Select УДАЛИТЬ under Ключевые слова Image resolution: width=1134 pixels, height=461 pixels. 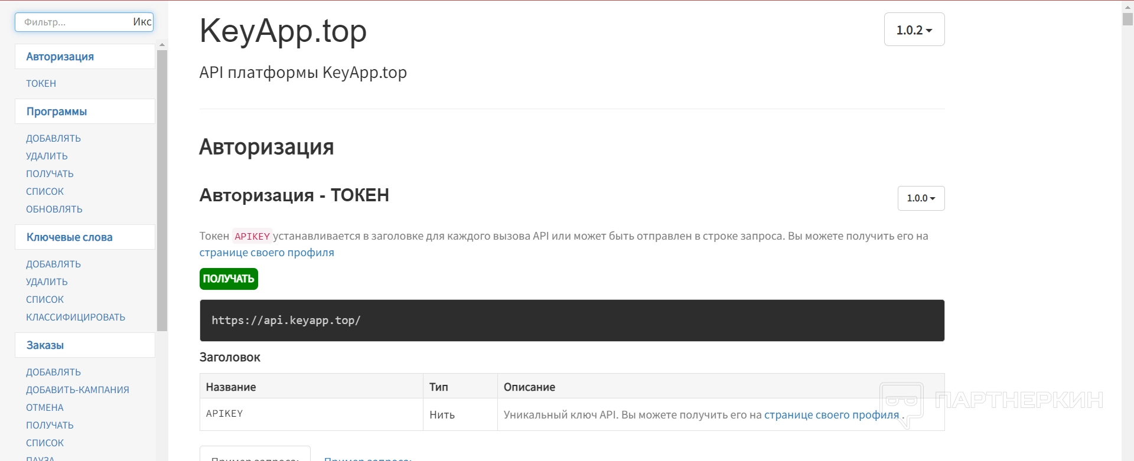47,282
